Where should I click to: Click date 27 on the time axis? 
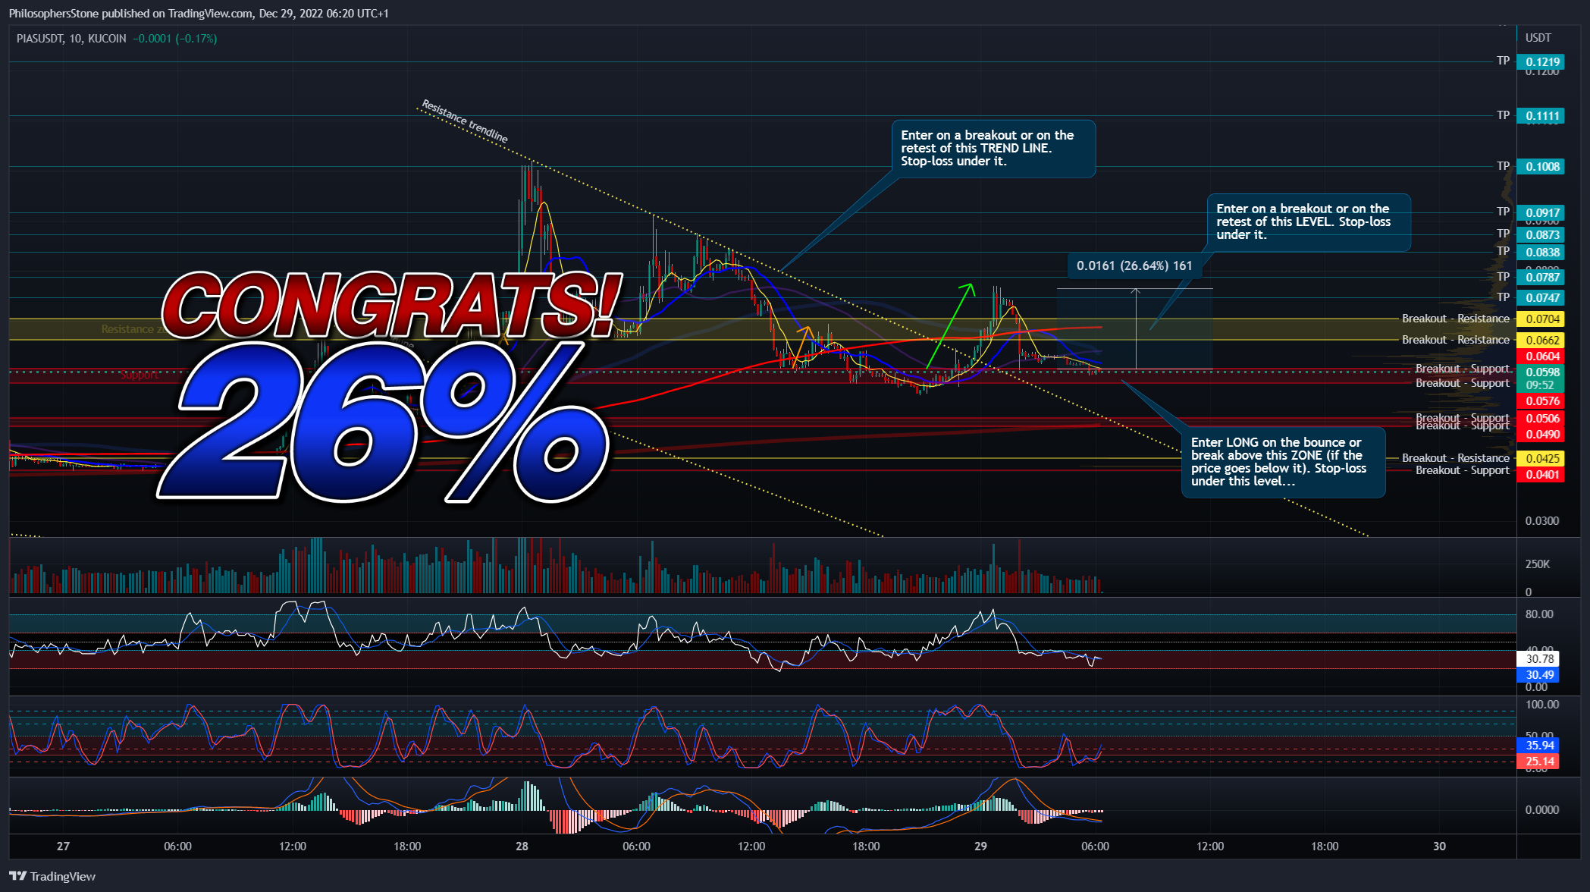coord(63,846)
